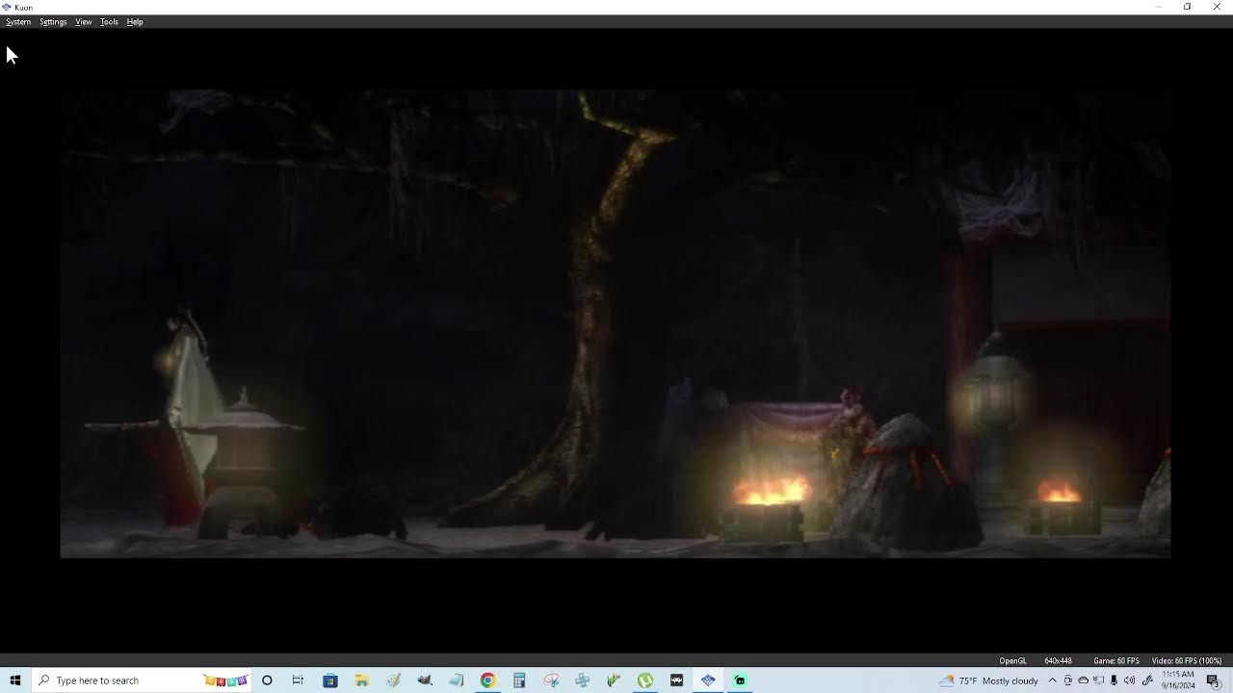Screen dimensions: 1233x693
Task: Open the weather widget showing 75°F
Action: 990,680
